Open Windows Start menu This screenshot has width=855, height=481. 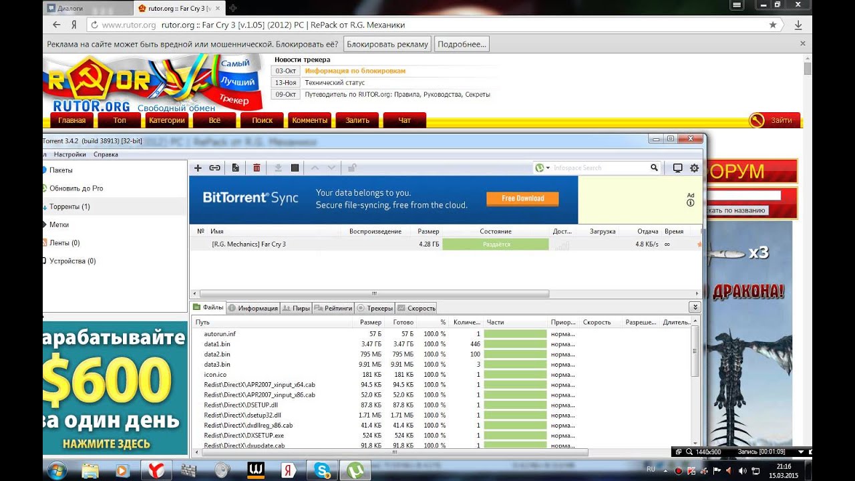56,471
